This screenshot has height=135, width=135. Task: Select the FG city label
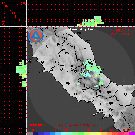pyautogui.click(x=126, y=94)
